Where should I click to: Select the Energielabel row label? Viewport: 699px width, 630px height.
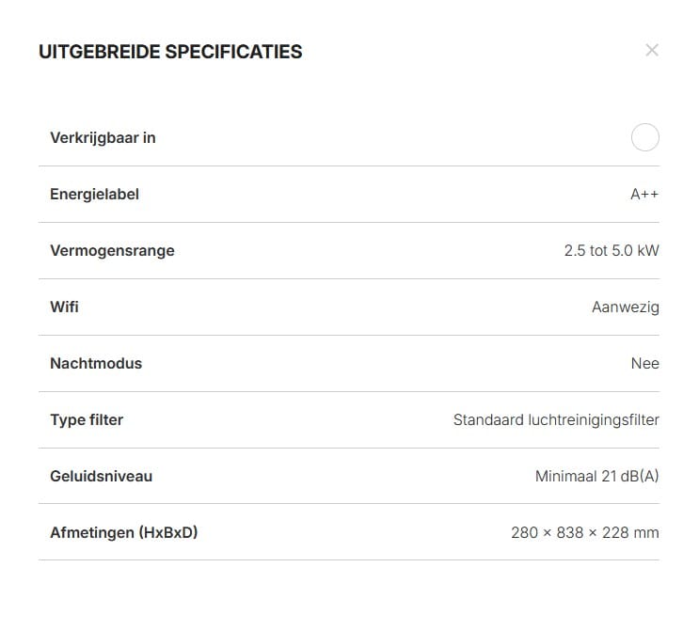(94, 194)
